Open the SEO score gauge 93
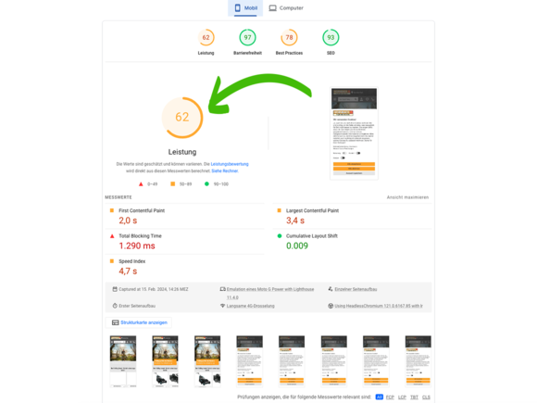 (331, 37)
